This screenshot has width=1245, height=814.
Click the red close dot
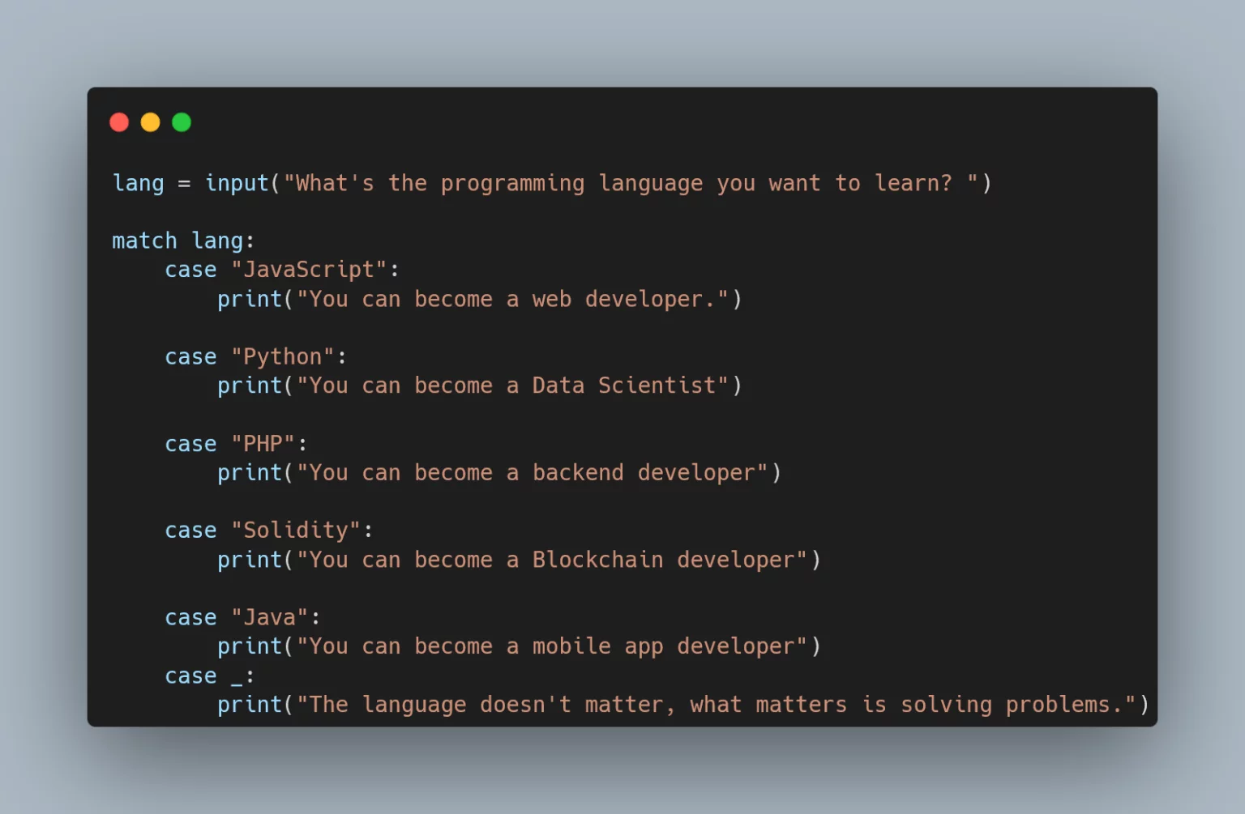(119, 122)
